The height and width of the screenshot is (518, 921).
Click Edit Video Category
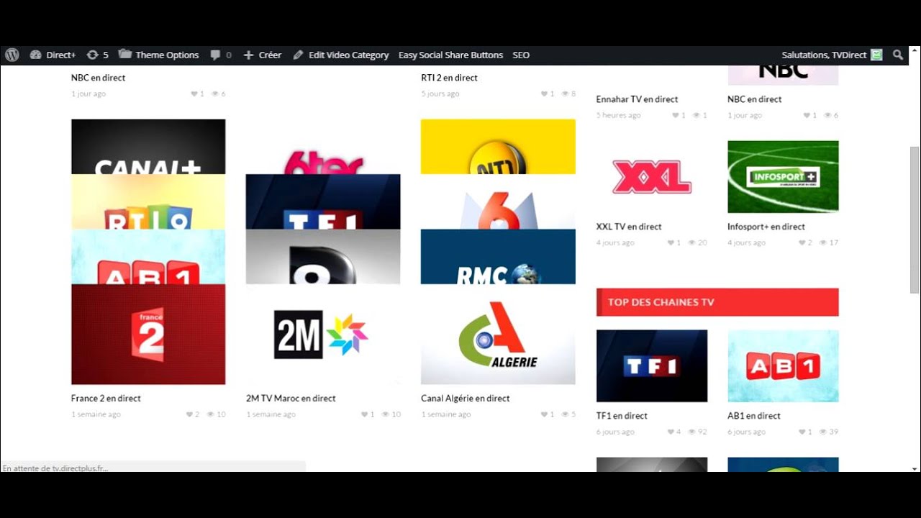click(x=340, y=55)
